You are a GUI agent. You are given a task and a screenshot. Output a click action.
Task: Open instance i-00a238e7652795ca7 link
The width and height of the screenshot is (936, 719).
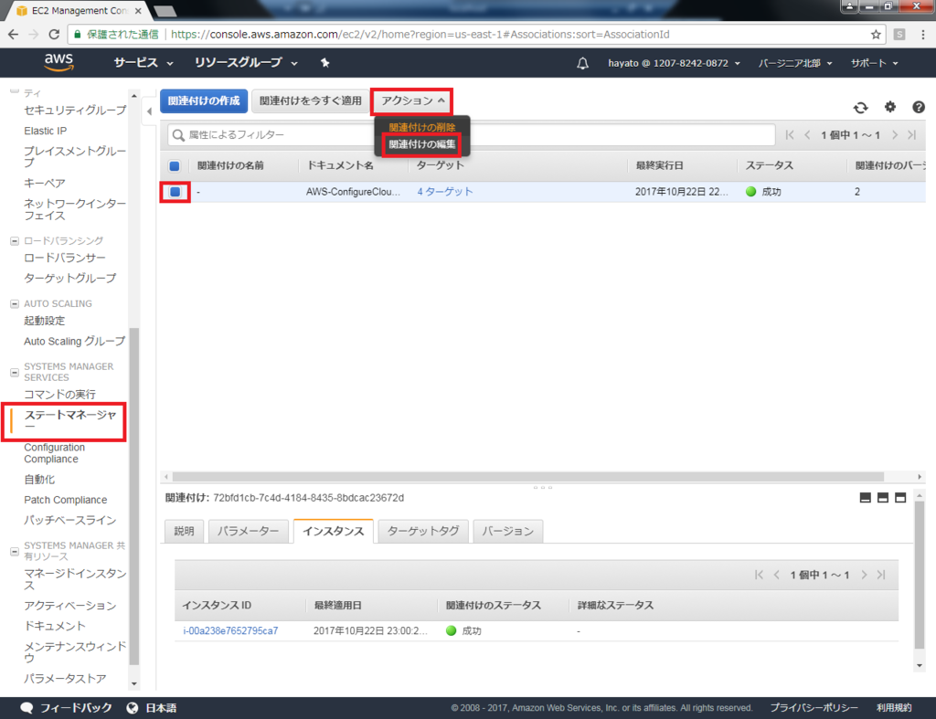230,630
